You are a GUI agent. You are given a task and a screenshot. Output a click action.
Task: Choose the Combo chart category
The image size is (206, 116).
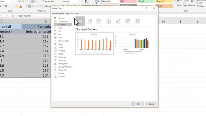[x=63, y=77]
